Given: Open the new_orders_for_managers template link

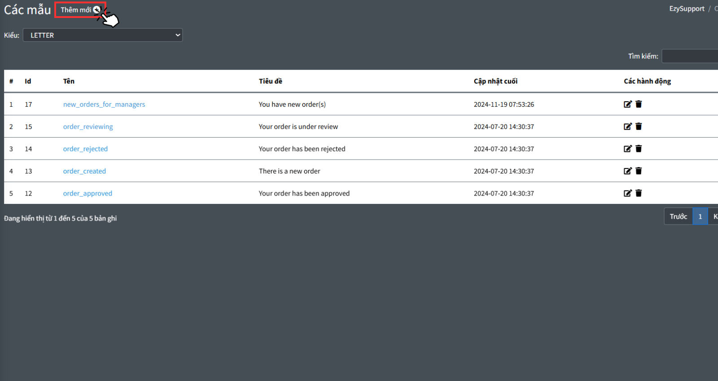Looking at the screenshot, I should click(x=104, y=104).
